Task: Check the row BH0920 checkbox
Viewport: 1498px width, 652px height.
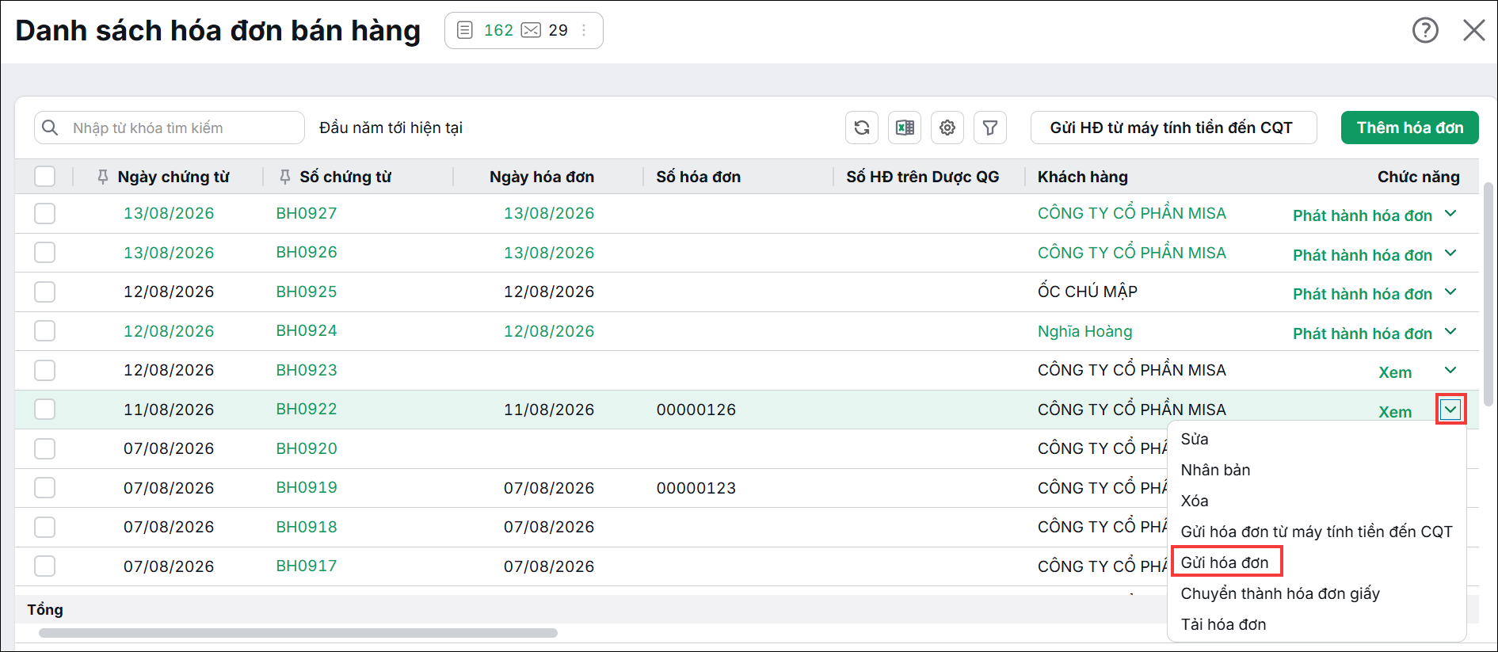Action: coord(45,448)
